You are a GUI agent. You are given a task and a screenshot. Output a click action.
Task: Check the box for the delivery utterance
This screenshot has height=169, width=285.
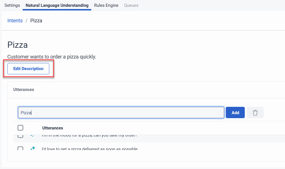click(x=20, y=148)
